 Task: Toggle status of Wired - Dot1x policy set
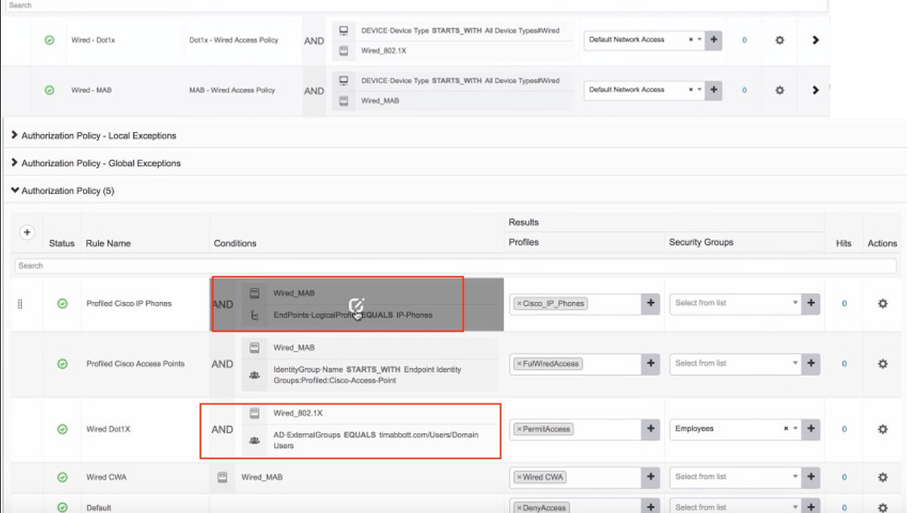50,40
